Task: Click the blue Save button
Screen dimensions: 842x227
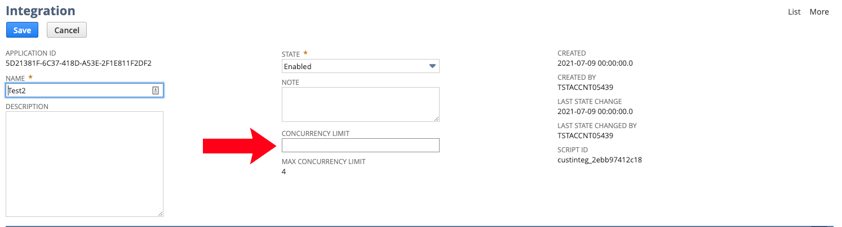Action: click(22, 30)
